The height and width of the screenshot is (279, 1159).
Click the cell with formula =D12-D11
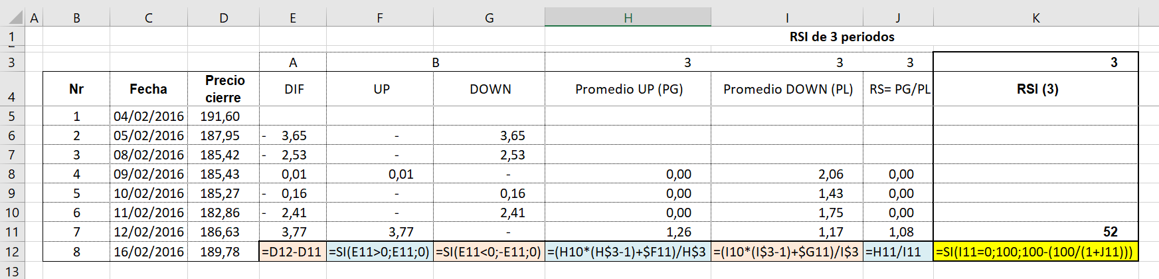pos(292,252)
